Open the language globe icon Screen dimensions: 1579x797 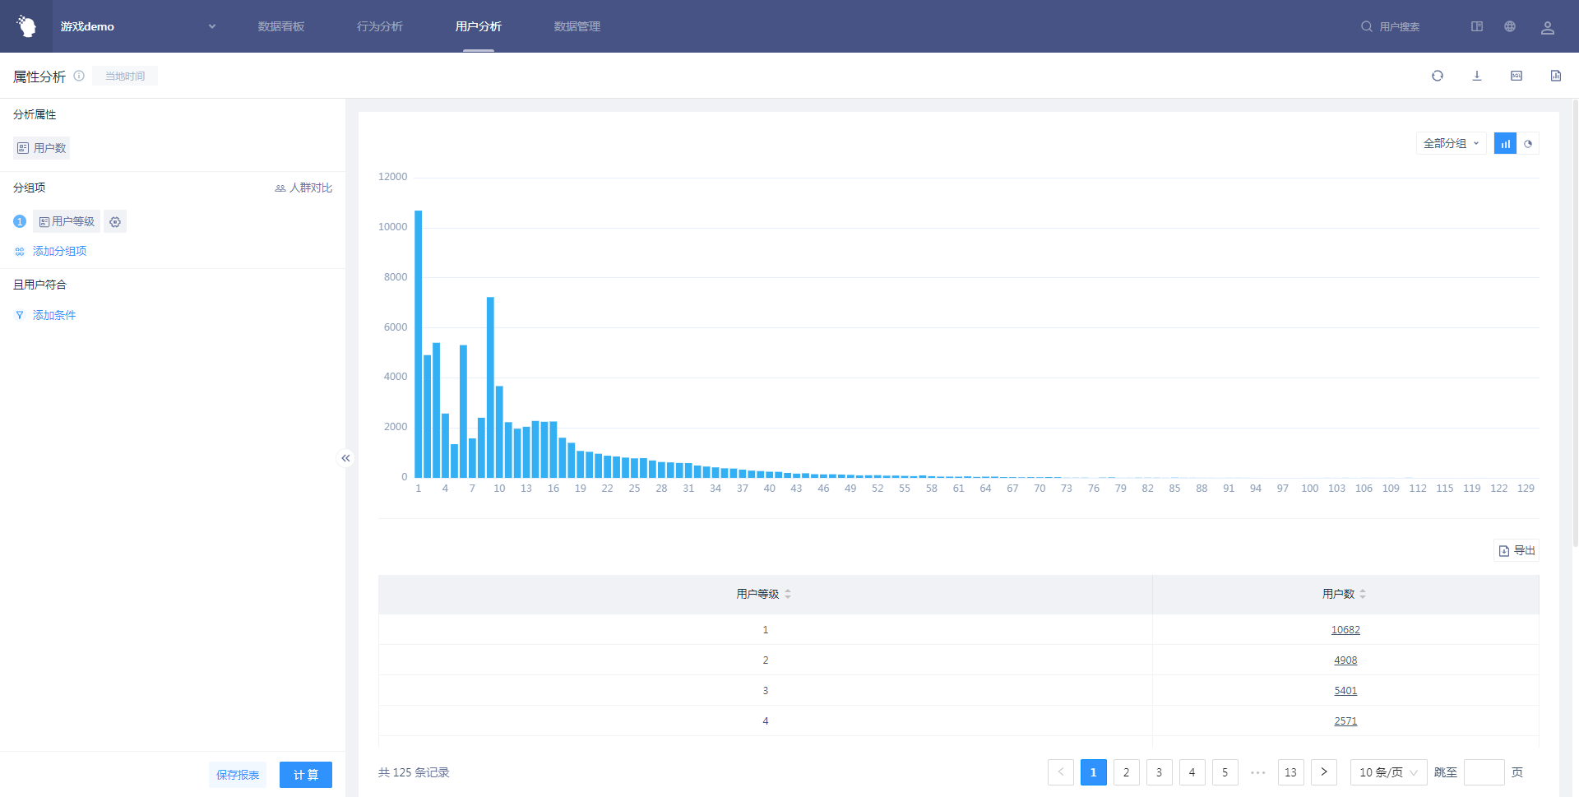tap(1510, 26)
